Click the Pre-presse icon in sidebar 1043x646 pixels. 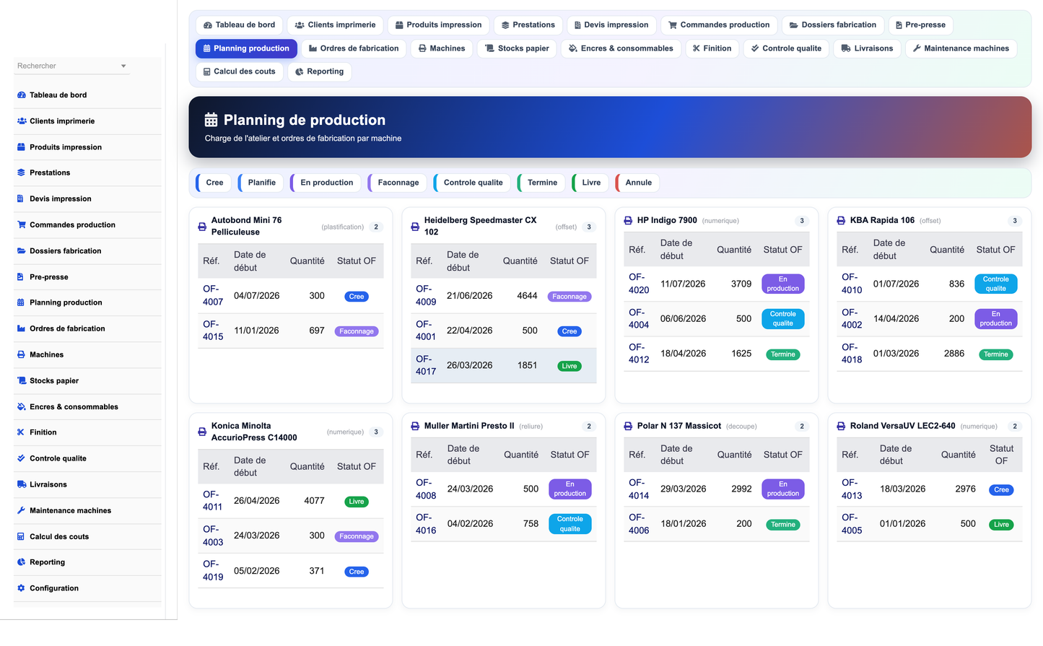[21, 277]
